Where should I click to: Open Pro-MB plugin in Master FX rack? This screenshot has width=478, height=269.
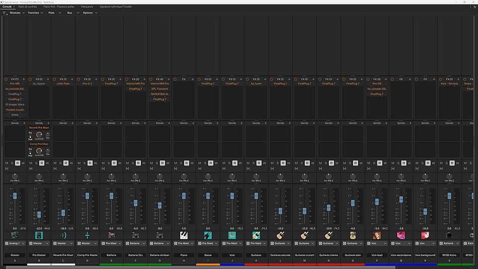coord(15,84)
